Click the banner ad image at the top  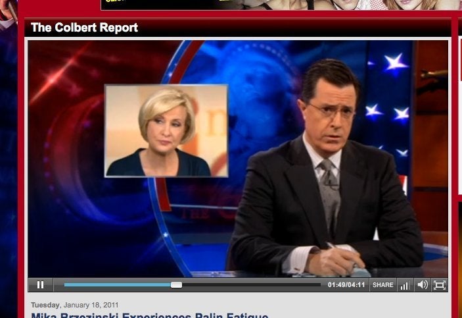point(281,5)
